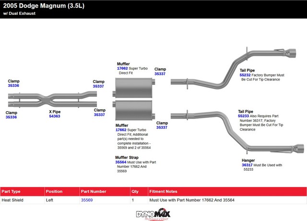Open Muffler Strap part number 35564
Viewport: 307px width, 221px height.
click(120, 162)
